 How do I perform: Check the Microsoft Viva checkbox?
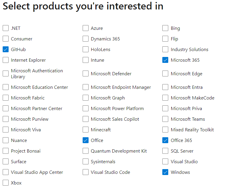(6, 130)
